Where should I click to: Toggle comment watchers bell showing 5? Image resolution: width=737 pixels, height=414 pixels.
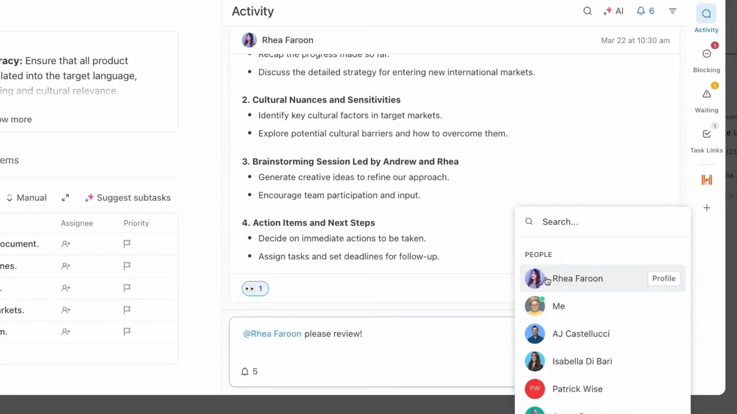click(x=249, y=371)
